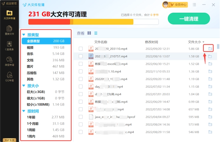Click the 一键清理 button

click(189, 19)
